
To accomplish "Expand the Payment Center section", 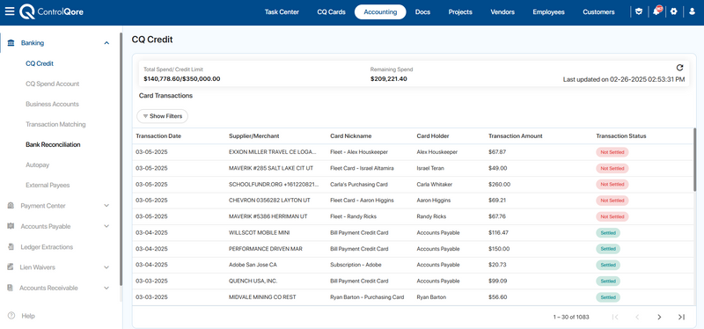I will coord(106,206).
